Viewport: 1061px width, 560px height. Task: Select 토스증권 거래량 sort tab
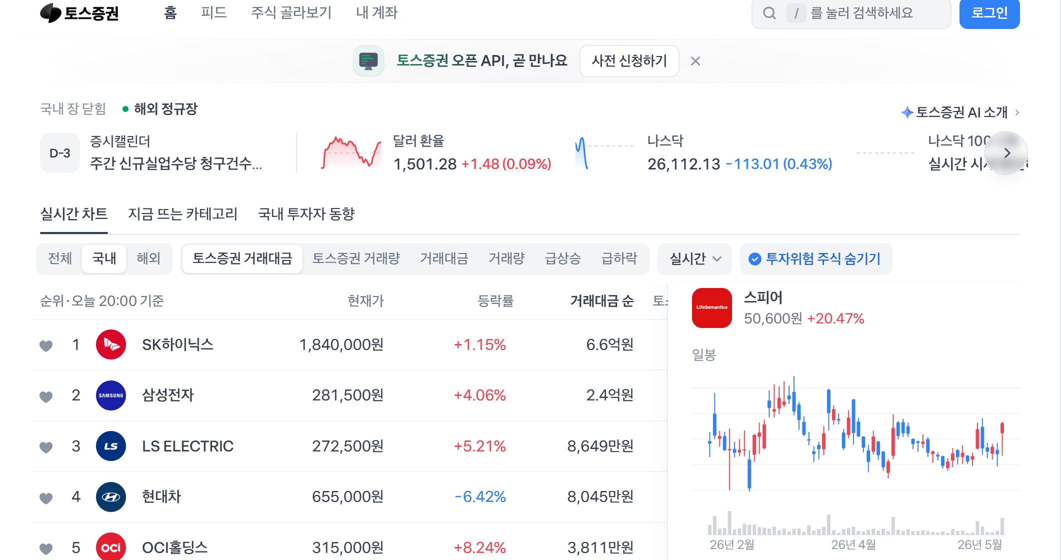click(x=356, y=258)
